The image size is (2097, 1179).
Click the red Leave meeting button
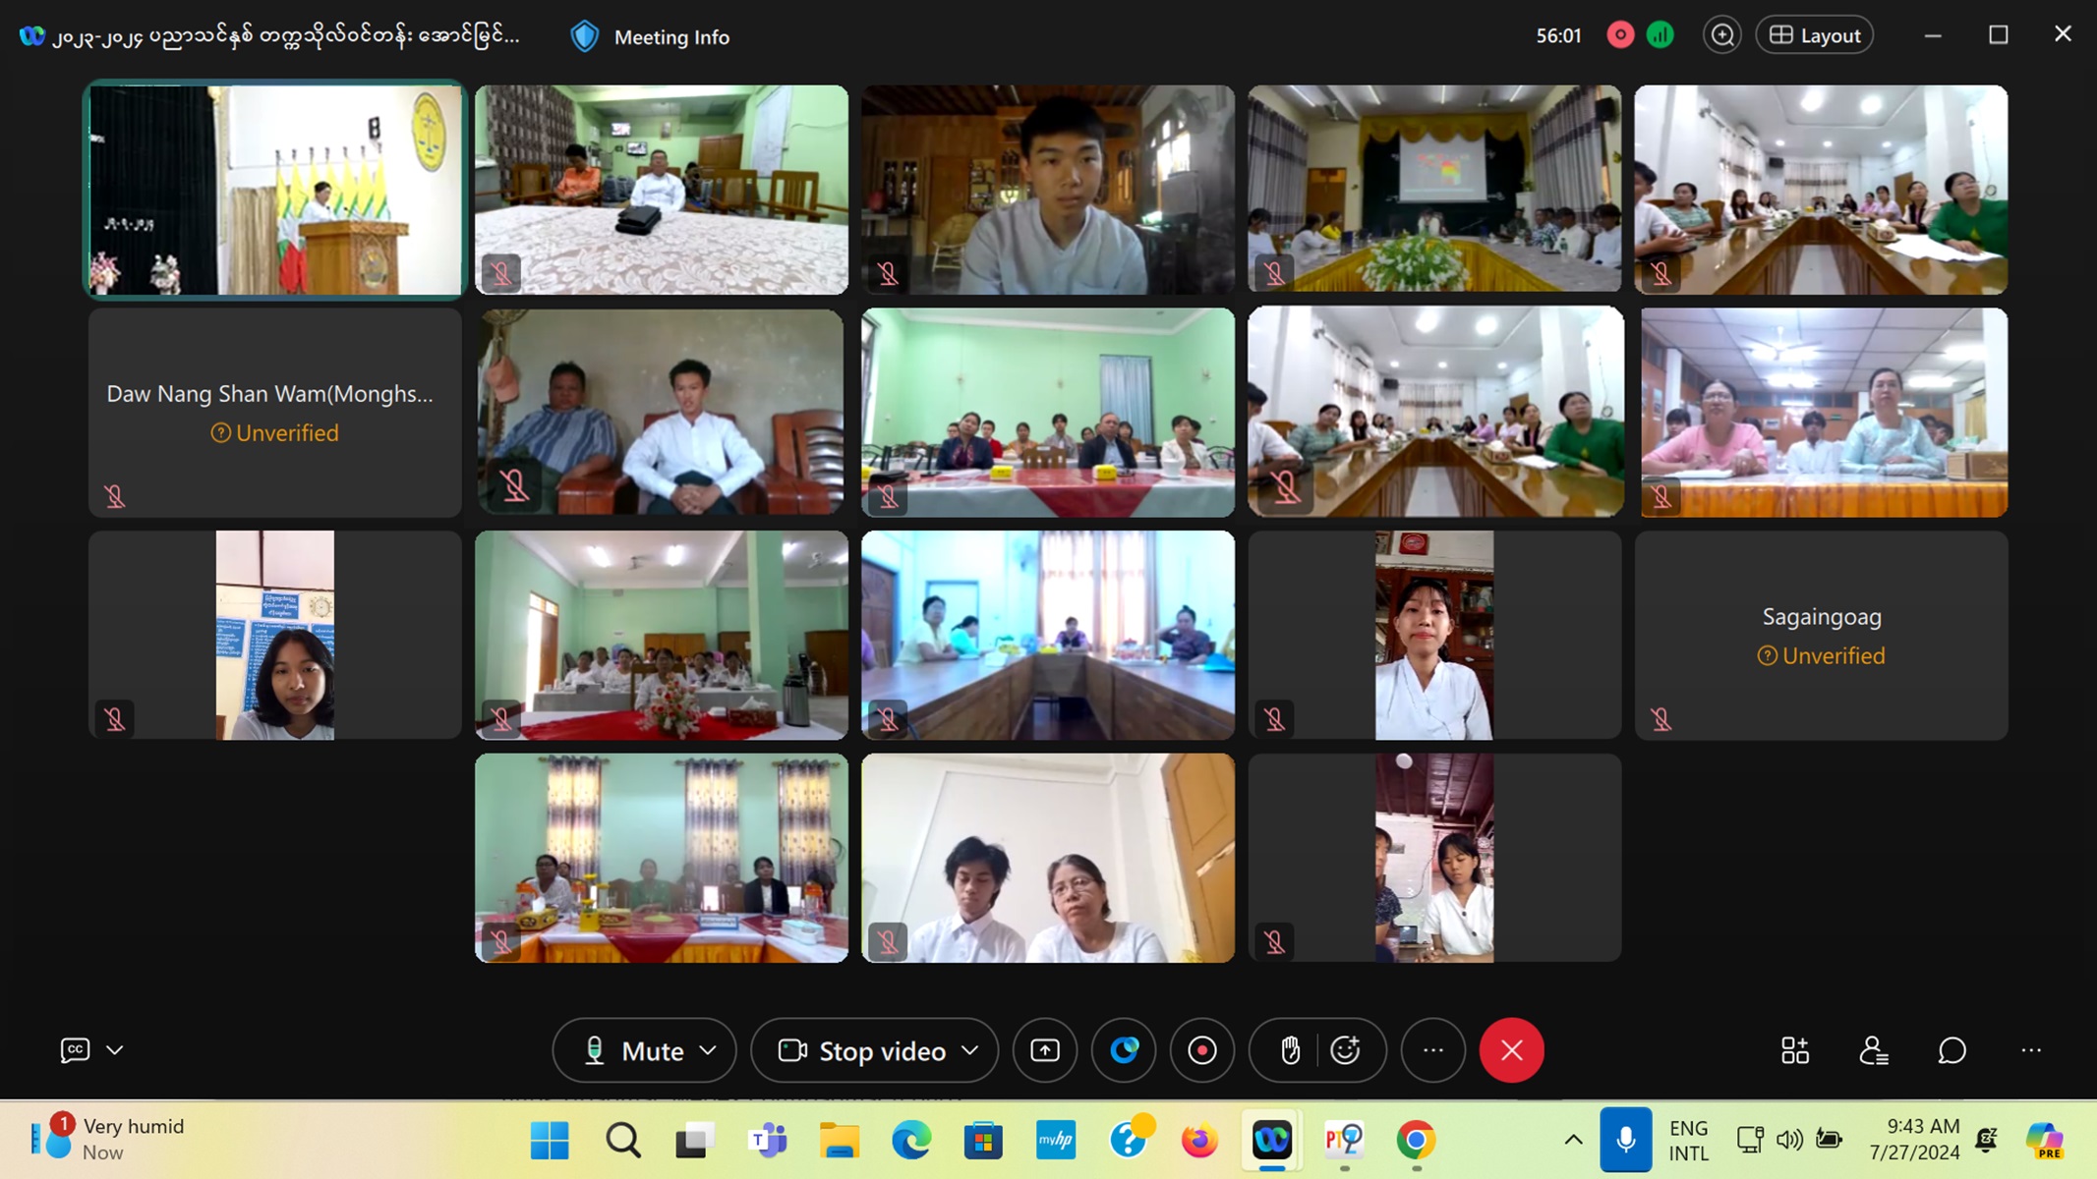(1511, 1050)
